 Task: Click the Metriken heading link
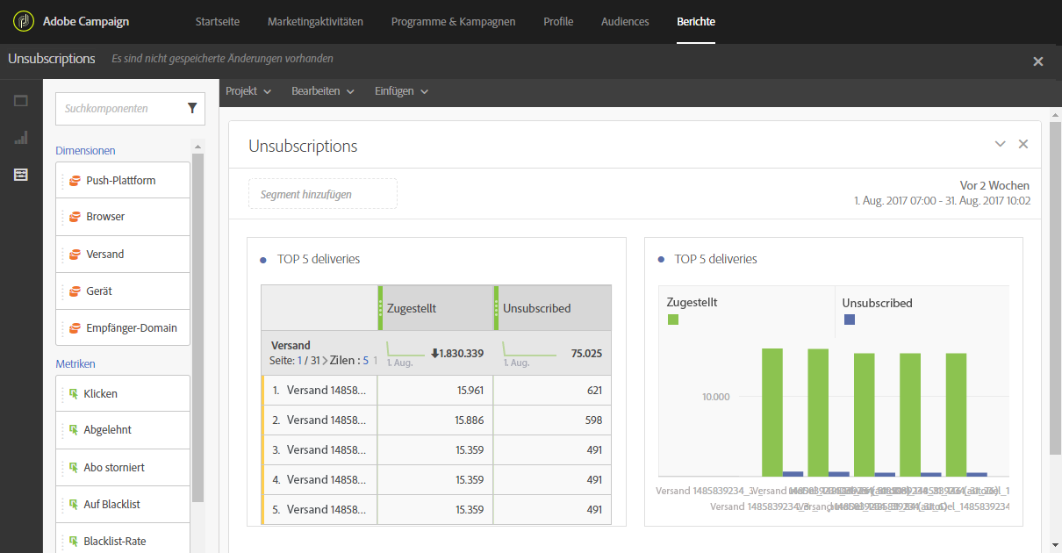[x=75, y=364]
